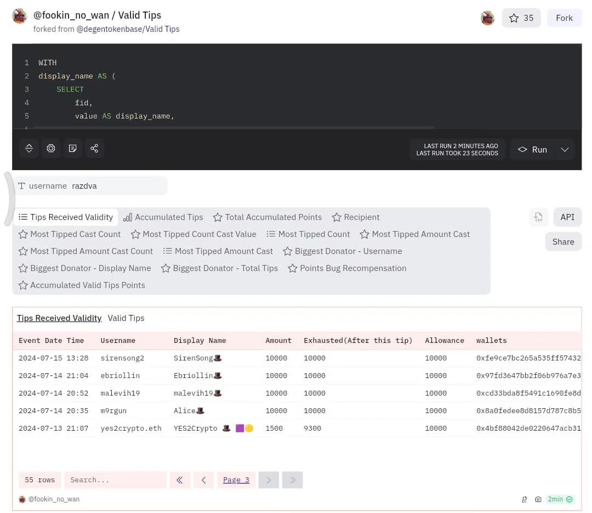592x513 pixels.
Task: Download results with the CSV export icon
Action: [x=538, y=217]
